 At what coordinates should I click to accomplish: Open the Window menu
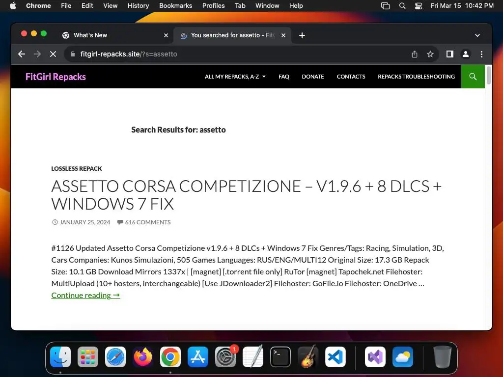point(267,5)
